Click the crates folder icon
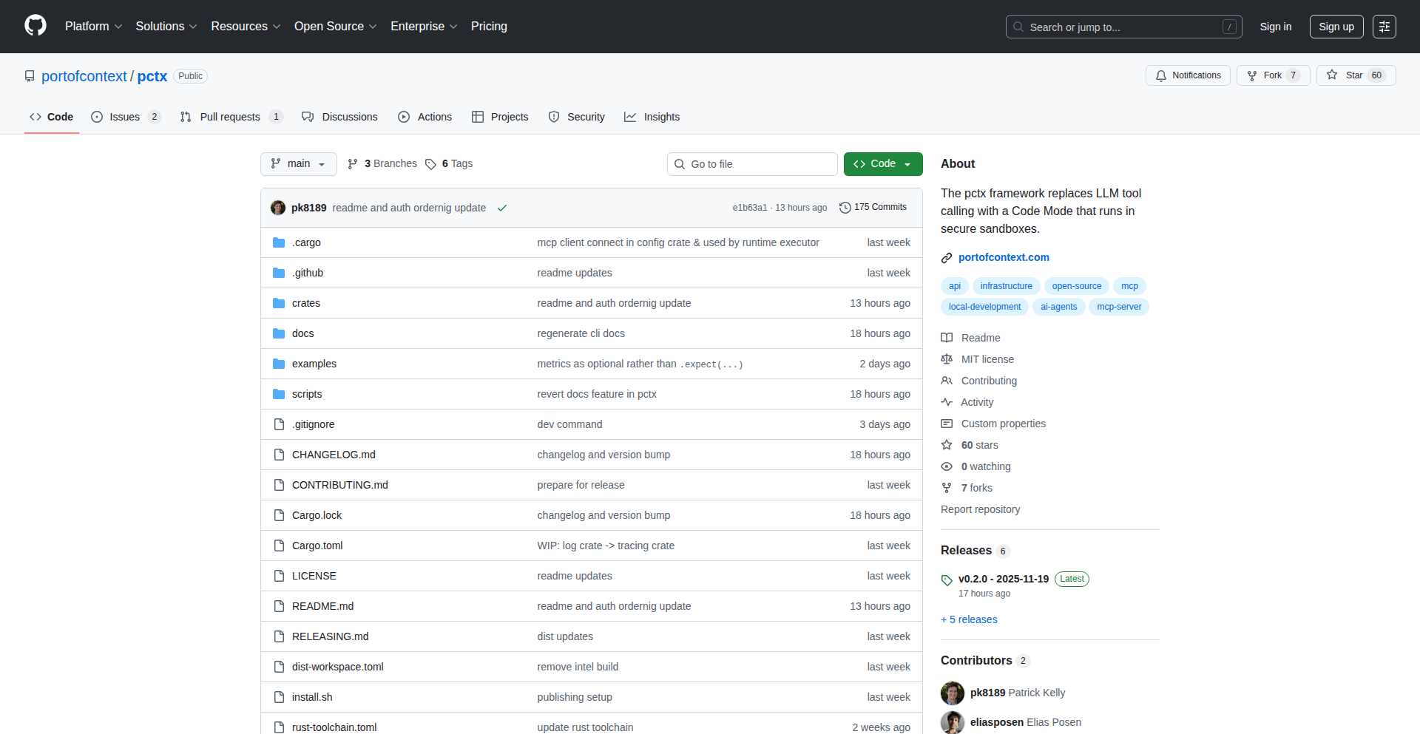 [x=279, y=303]
